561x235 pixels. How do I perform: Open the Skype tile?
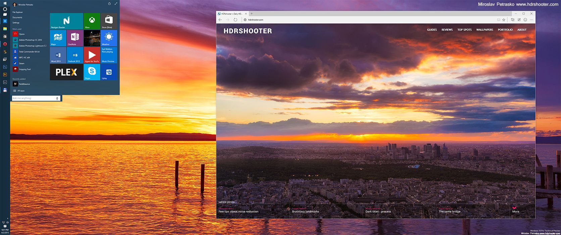click(92, 72)
